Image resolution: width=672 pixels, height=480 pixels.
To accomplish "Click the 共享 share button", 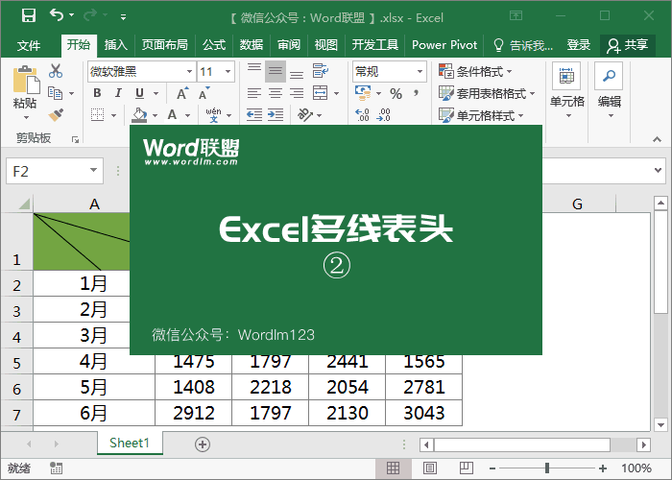I will [x=628, y=45].
